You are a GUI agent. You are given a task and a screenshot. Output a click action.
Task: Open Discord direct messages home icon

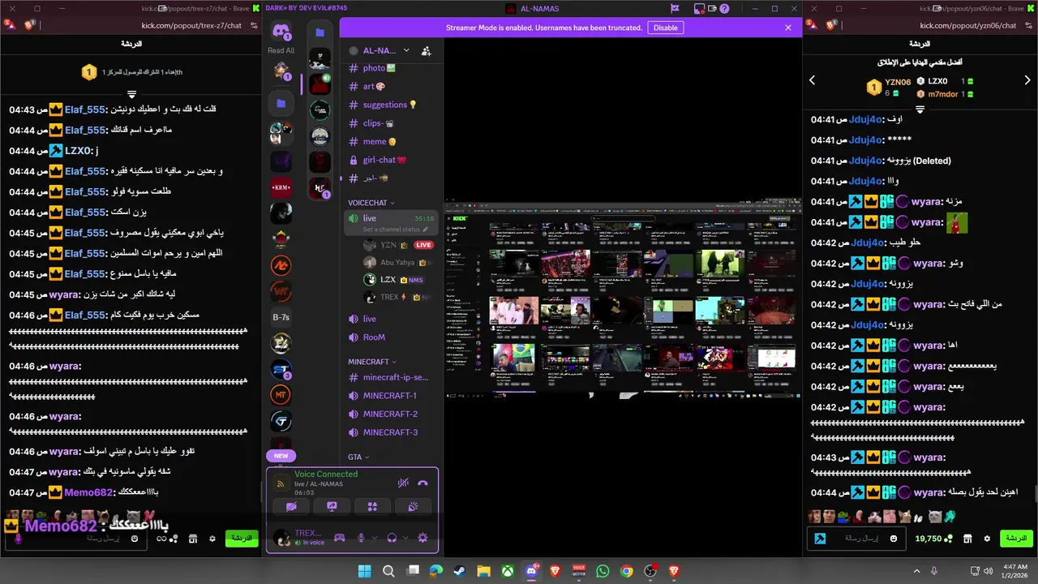(281, 32)
